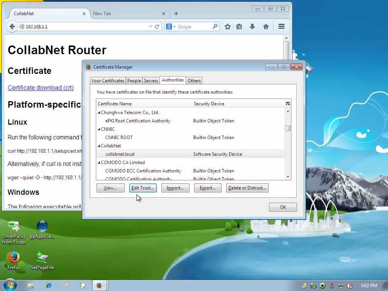
Task: Collapse the CollabNet group
Action: click(99, 146)
